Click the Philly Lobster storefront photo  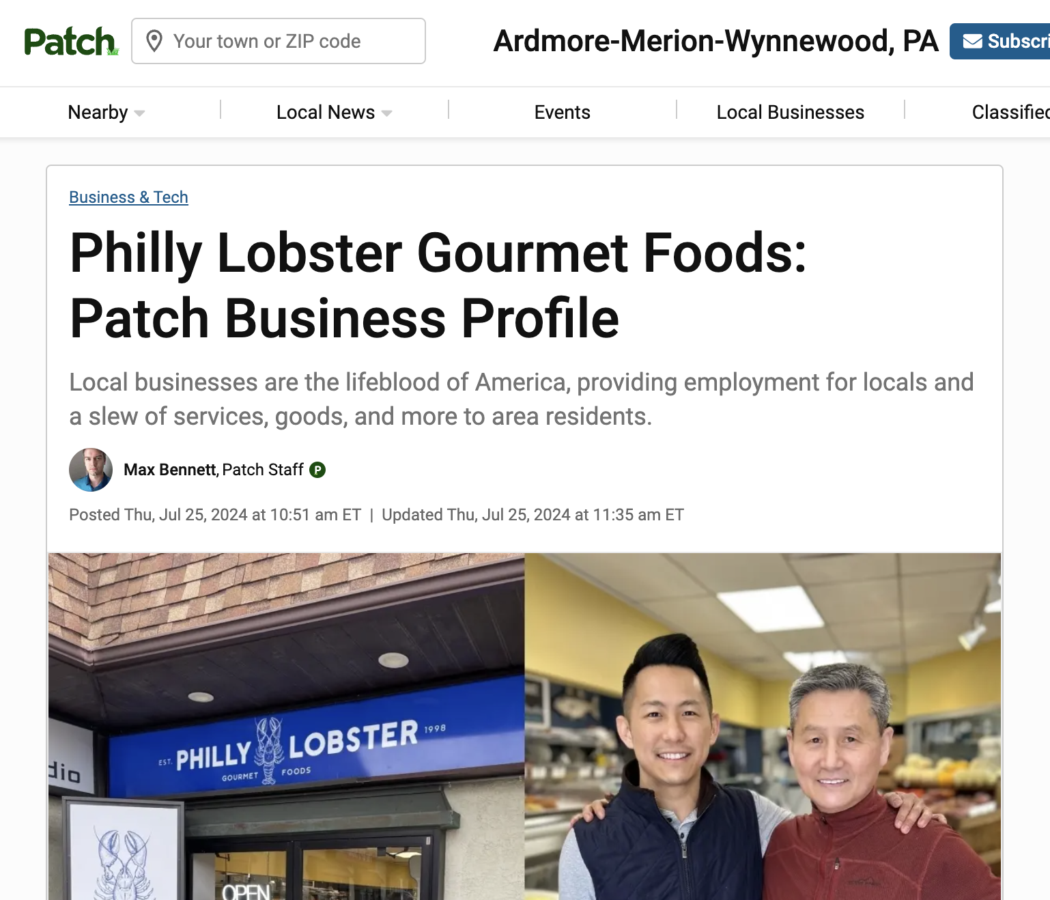pos(286,726)
